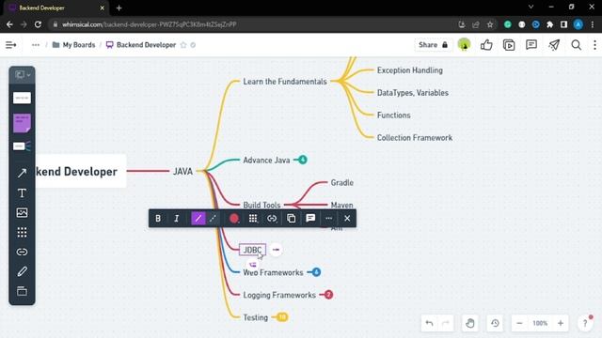
Task: Duplicate node using the copy icon
Action: [x=291, y=219]
